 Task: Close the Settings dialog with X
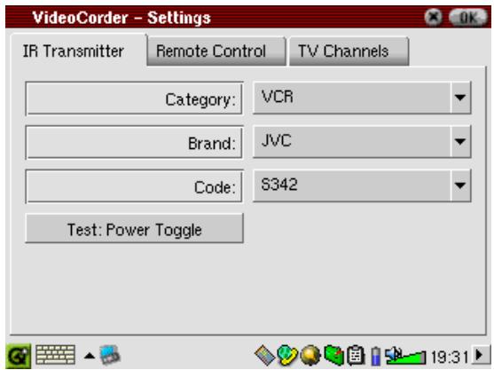point(434,17)
